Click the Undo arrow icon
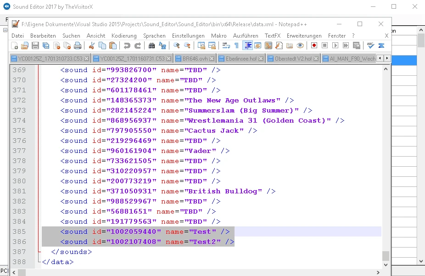This screenshot has width=425, height=276. 127,45
